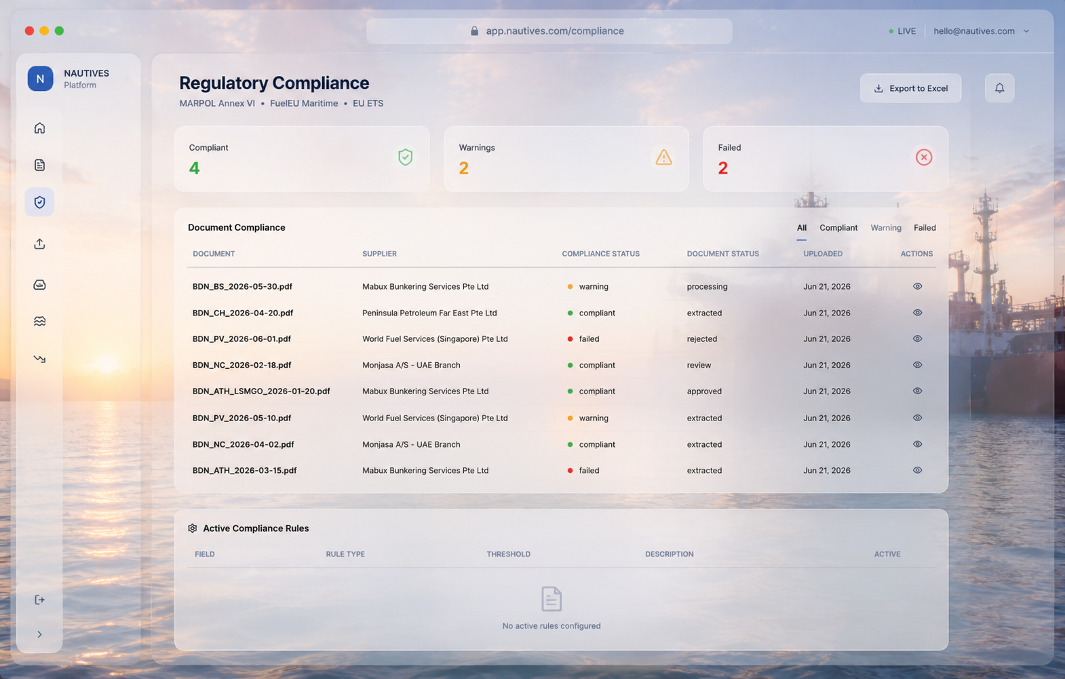Image resolution: width=1065 pixels, height=679 pixels.
Task: Click Export to Excel button
Action: point(910,88)
